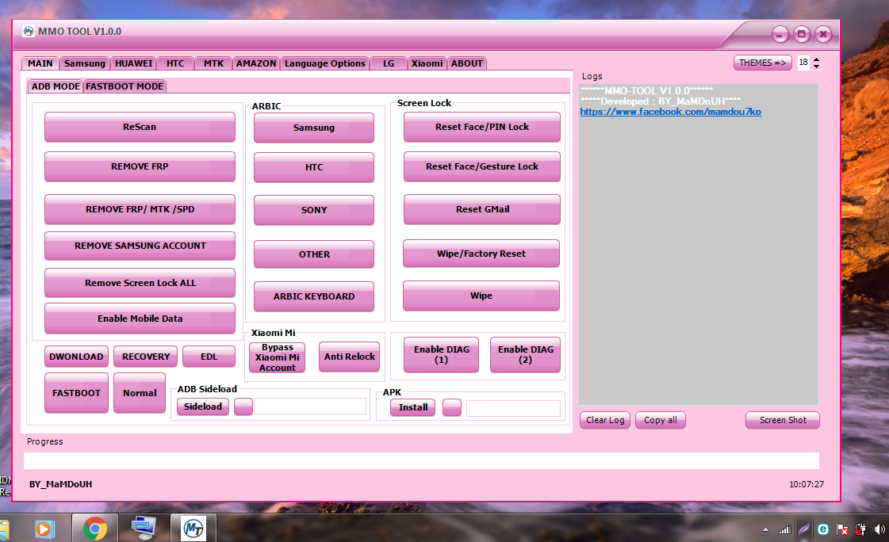Open the ABOUT tab
Viewport: 889px width, 542px height.
coord(466,63)
